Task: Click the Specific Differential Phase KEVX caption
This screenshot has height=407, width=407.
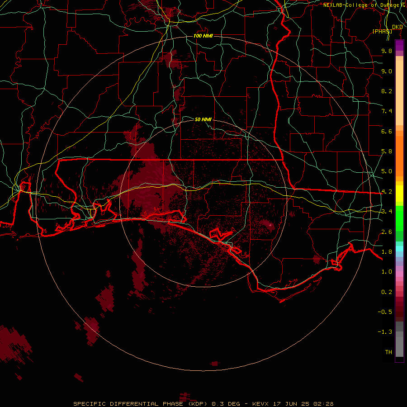Action: [203, 404]
